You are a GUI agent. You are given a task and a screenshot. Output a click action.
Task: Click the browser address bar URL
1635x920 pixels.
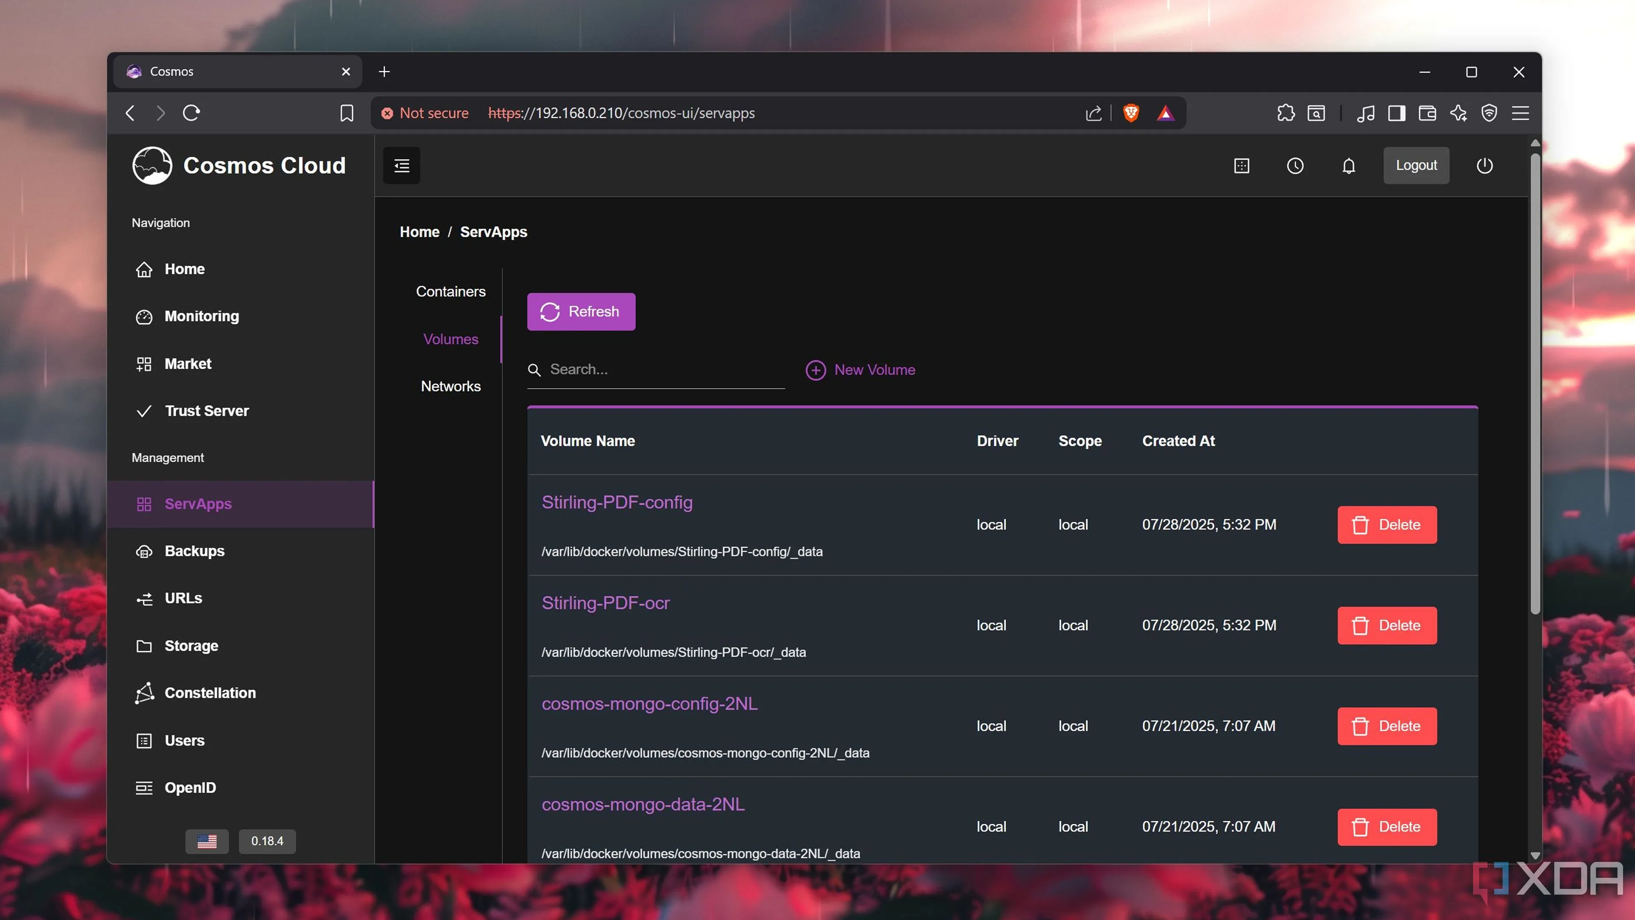pyautogui.click(x=621, y=113)
